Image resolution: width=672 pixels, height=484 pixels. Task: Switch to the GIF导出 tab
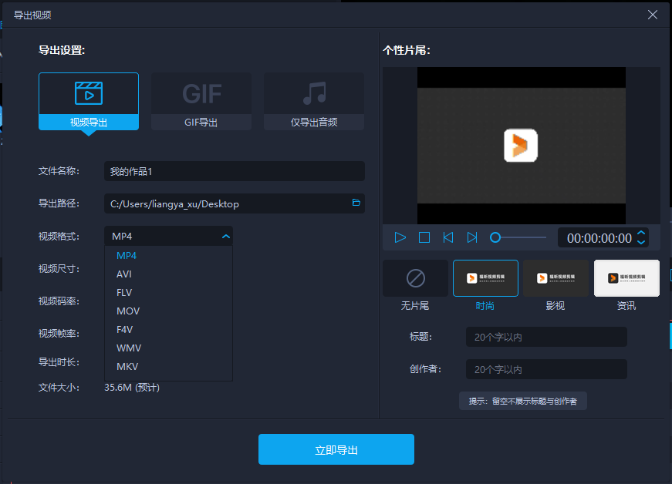click(x=201, y=92)
